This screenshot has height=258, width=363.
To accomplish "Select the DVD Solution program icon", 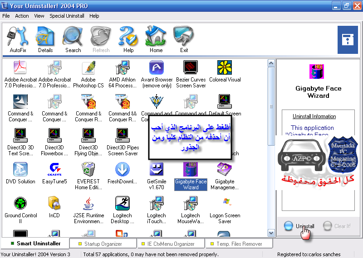I will point(20,174).
